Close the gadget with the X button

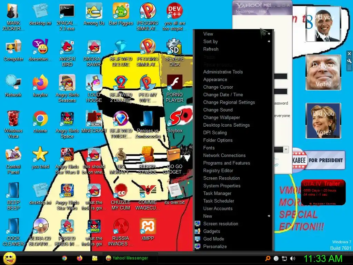point(349,53)
